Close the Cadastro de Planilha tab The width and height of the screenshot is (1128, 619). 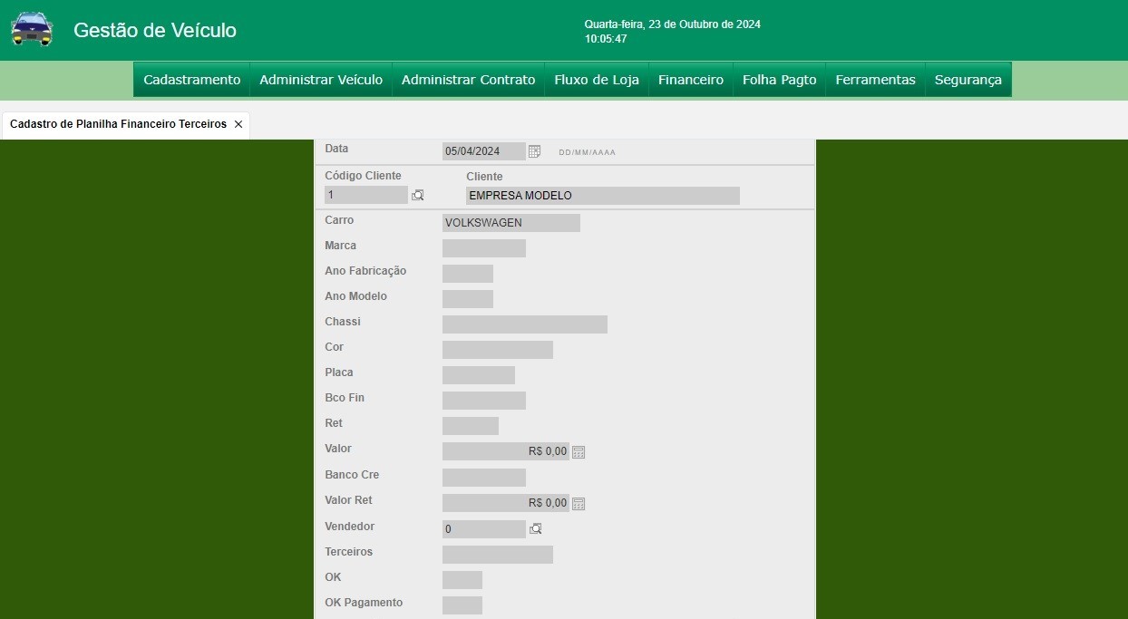238,124
